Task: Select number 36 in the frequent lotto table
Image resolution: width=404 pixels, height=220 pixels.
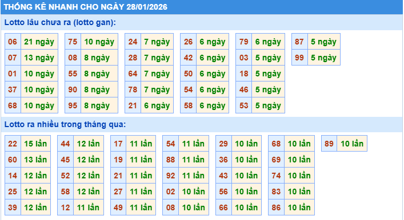Action: point(223,160)
